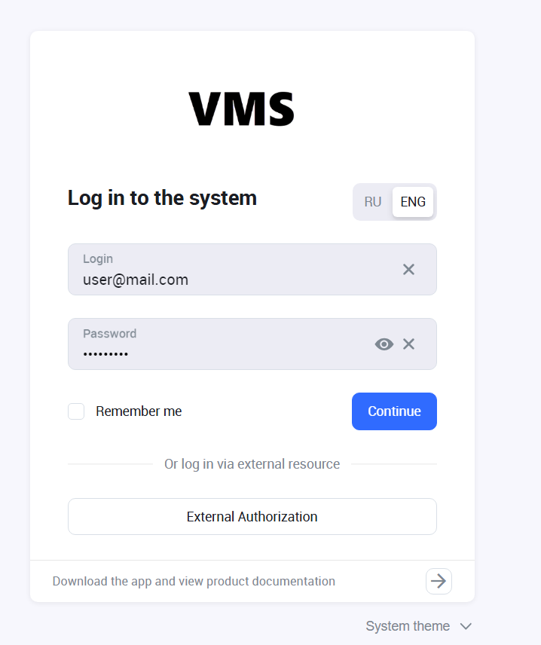Open the System theme dropdown
Viewport: 541px width, 645px height.
(x=419, y=625)
